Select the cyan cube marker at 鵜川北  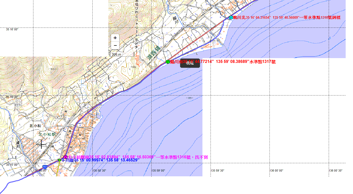(231, 18)
